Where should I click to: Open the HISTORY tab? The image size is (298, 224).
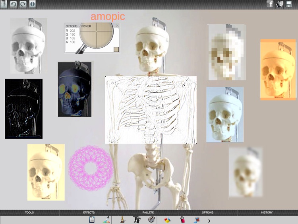point(267,212)
